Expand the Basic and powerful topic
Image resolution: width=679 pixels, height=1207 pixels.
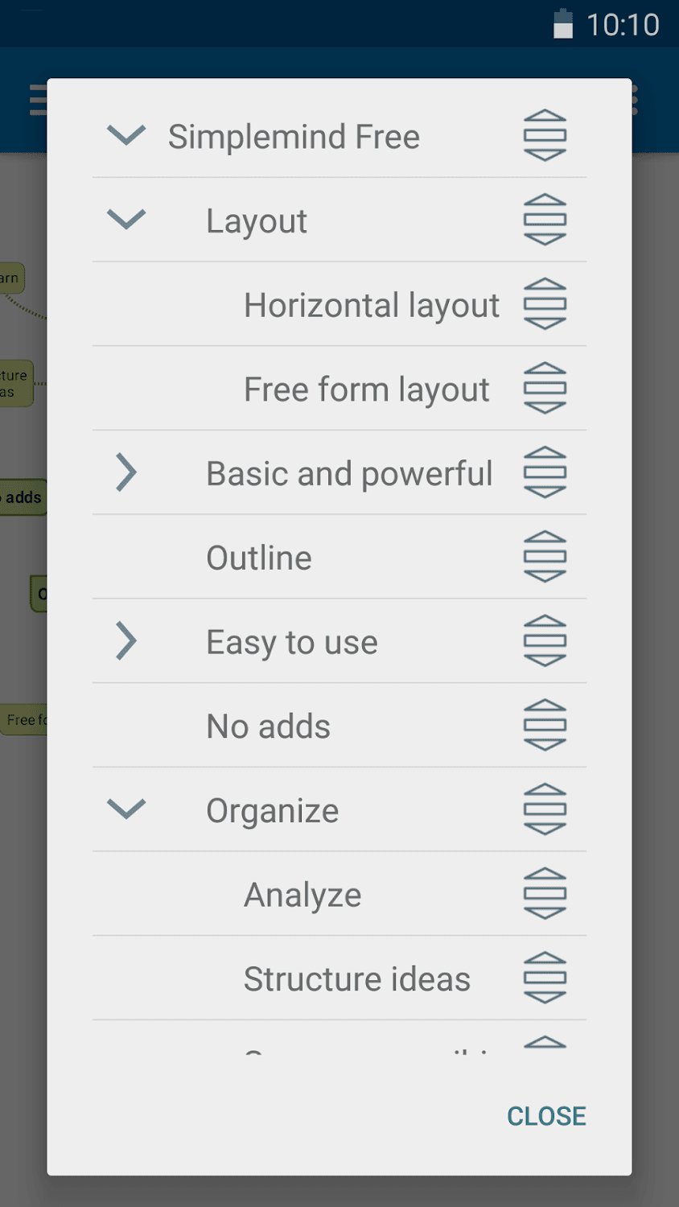tap(126, 472)
